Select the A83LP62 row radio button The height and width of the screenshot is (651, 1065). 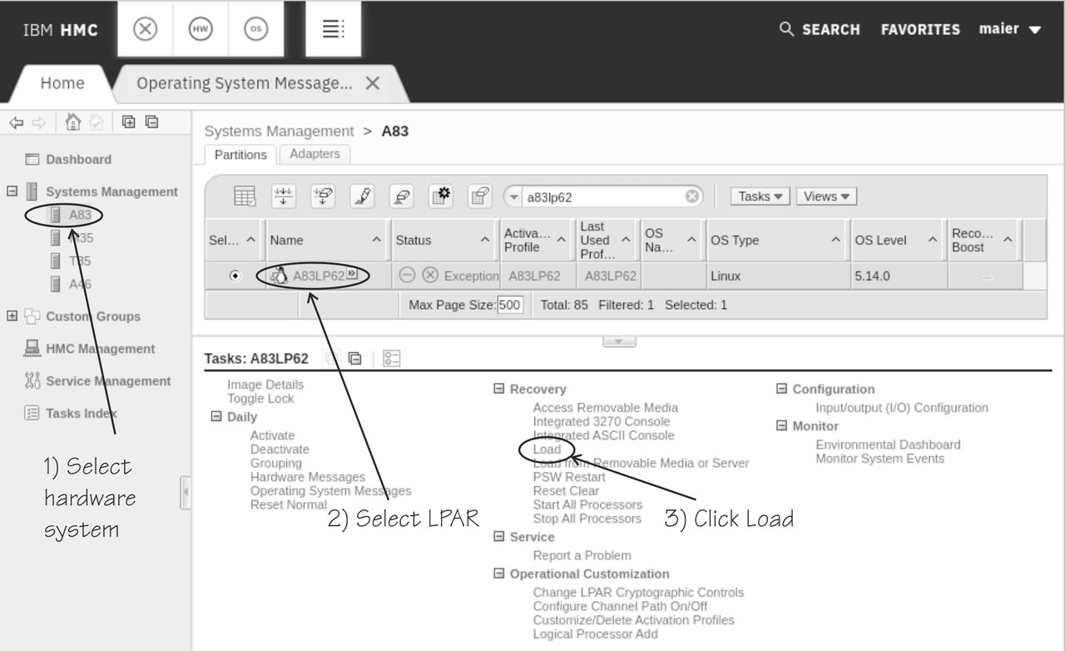pos(235,276)
